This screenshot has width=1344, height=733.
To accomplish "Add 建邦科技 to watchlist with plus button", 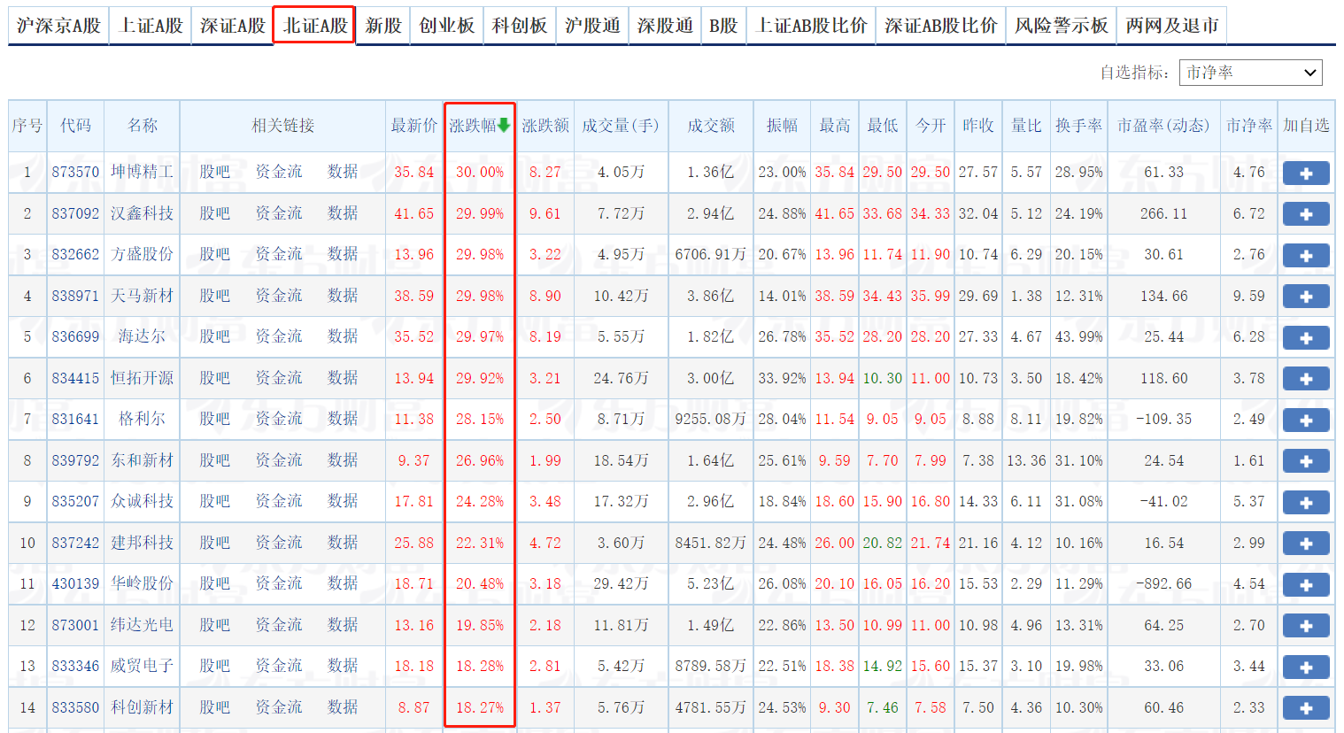I will coord(1306,544).
